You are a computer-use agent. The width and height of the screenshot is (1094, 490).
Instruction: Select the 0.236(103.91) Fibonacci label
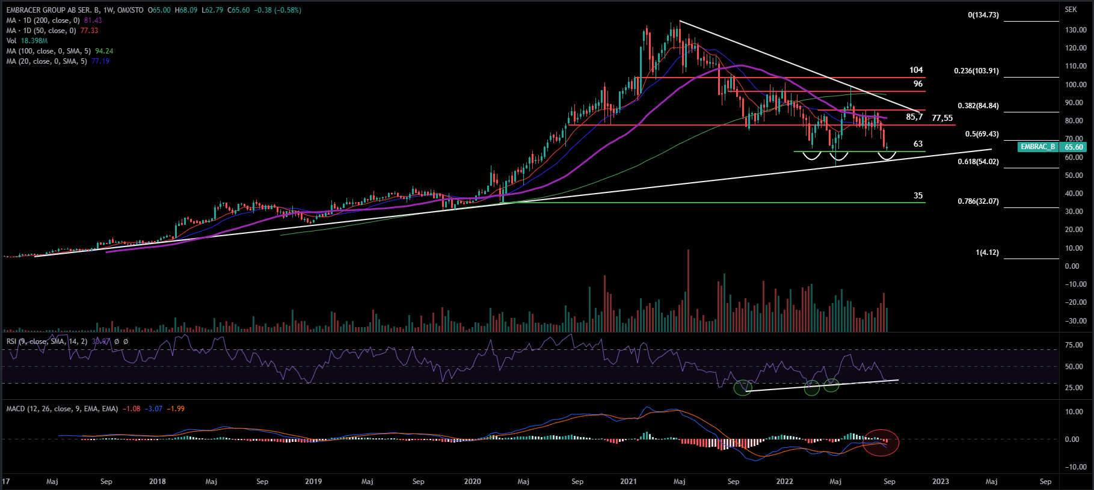(976, 71)
